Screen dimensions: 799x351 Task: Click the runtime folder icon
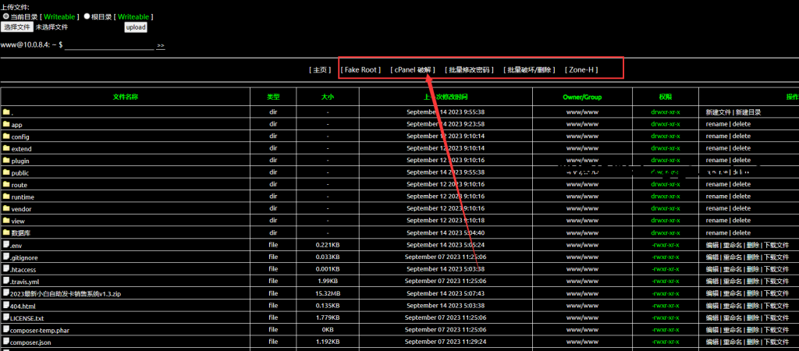point(6,197)
